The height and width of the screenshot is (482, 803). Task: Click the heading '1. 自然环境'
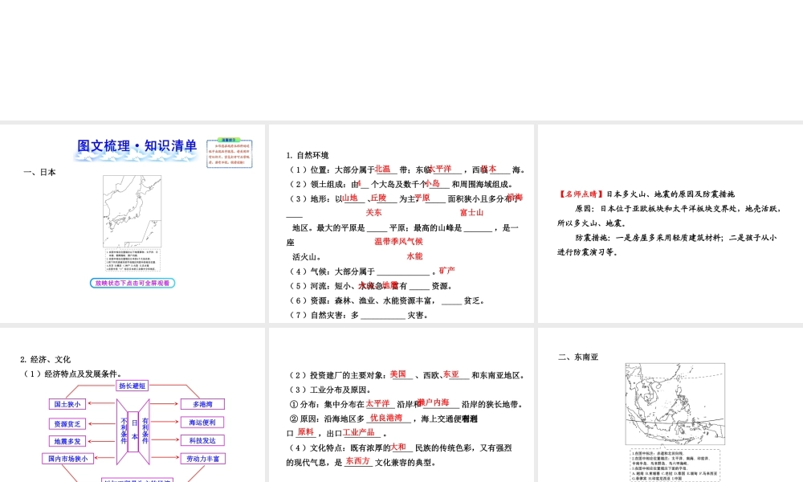coord(308,155)
